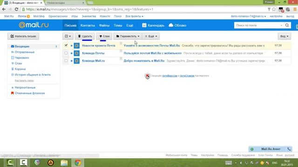Switch to the Письма tab
Screen dimensions: 298x167
tap(70, 25)
